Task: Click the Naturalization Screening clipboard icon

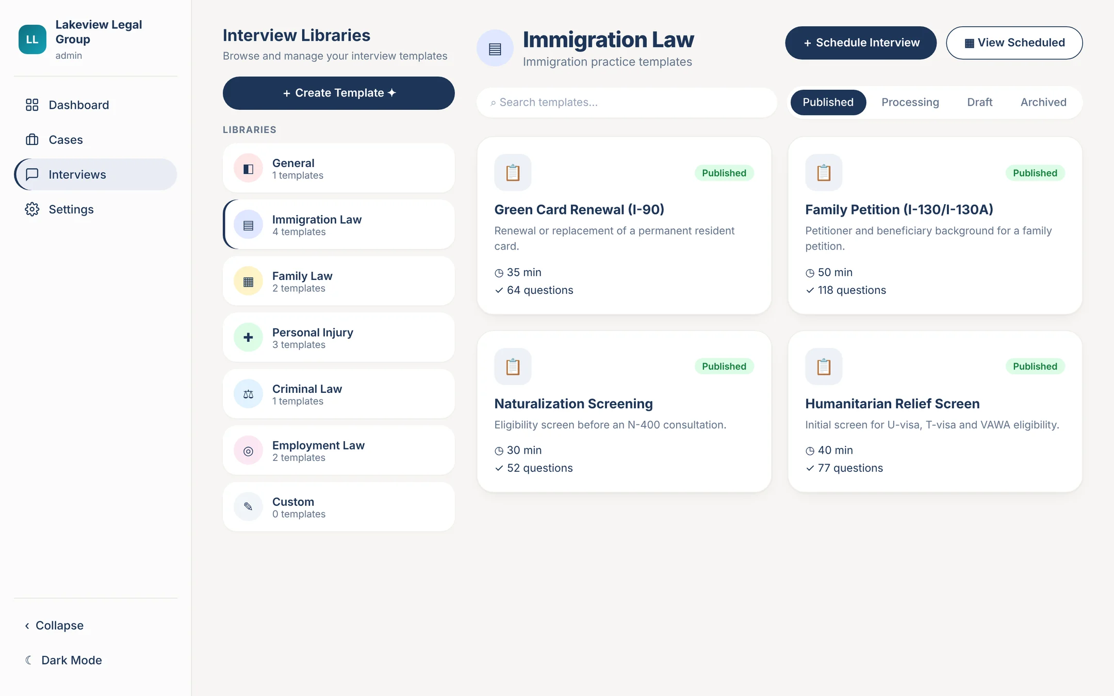Action: coord(513,367)
